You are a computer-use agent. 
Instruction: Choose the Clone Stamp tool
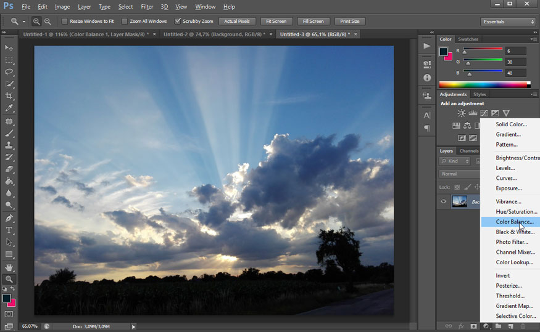click(9, 145)
